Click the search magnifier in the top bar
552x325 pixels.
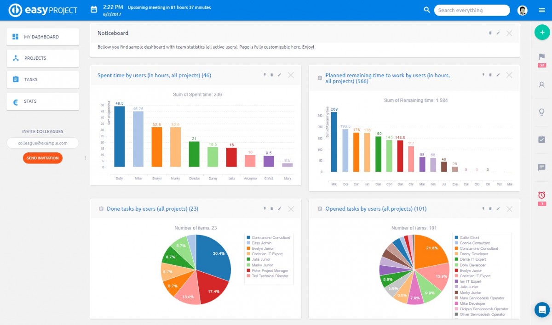[x=427, y=10]
